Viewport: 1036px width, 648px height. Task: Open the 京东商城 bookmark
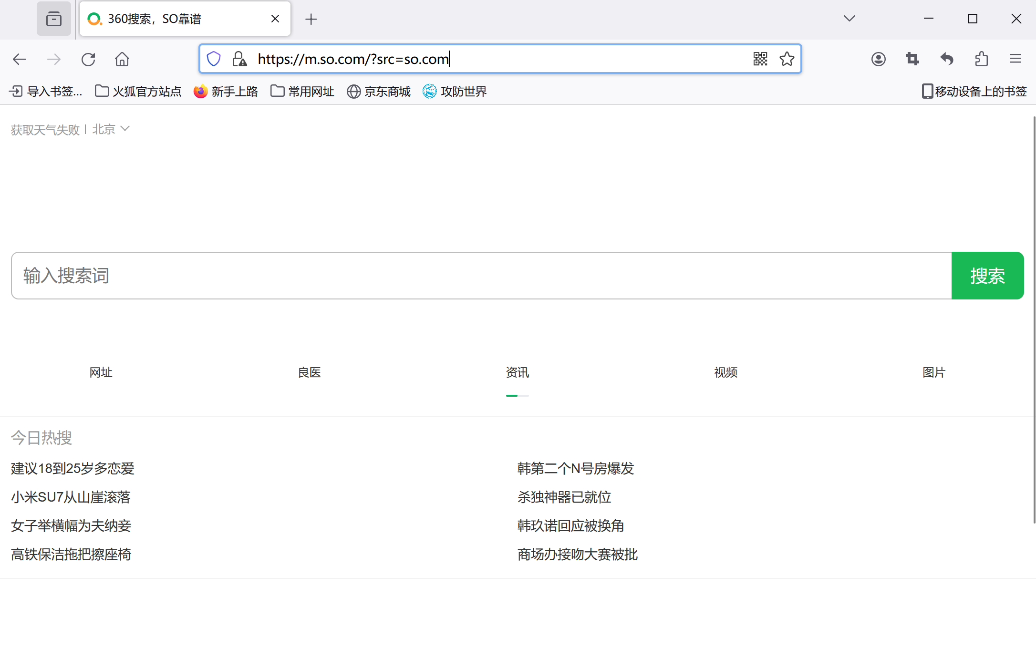pyautogui.click(x=379, y=91)
